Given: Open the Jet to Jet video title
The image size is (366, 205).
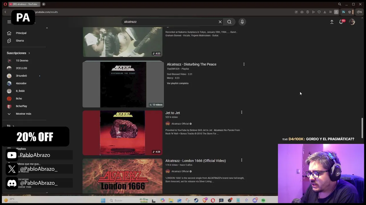Looking at the screenshot, I should coord(172,113).
